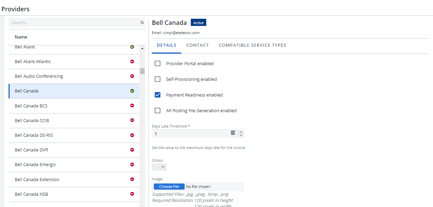Decrease Days Late Threshold with down arrow
The width and height of the screenshot is (433, 207).
point(241,135)
